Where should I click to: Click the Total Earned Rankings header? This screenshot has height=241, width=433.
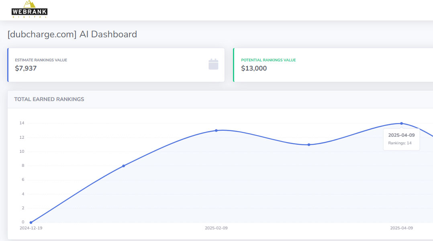(49, 99)
